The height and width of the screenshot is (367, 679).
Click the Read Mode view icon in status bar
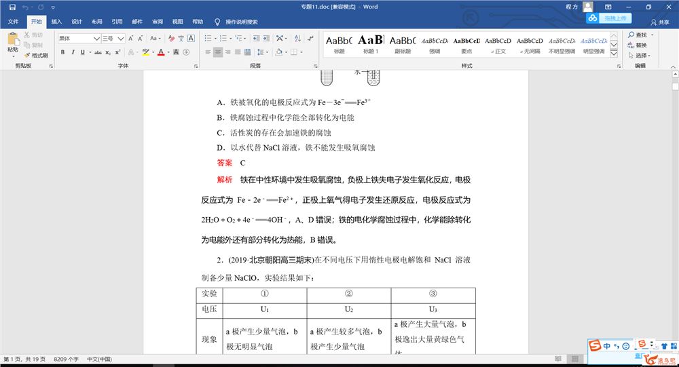pos(558,359)
